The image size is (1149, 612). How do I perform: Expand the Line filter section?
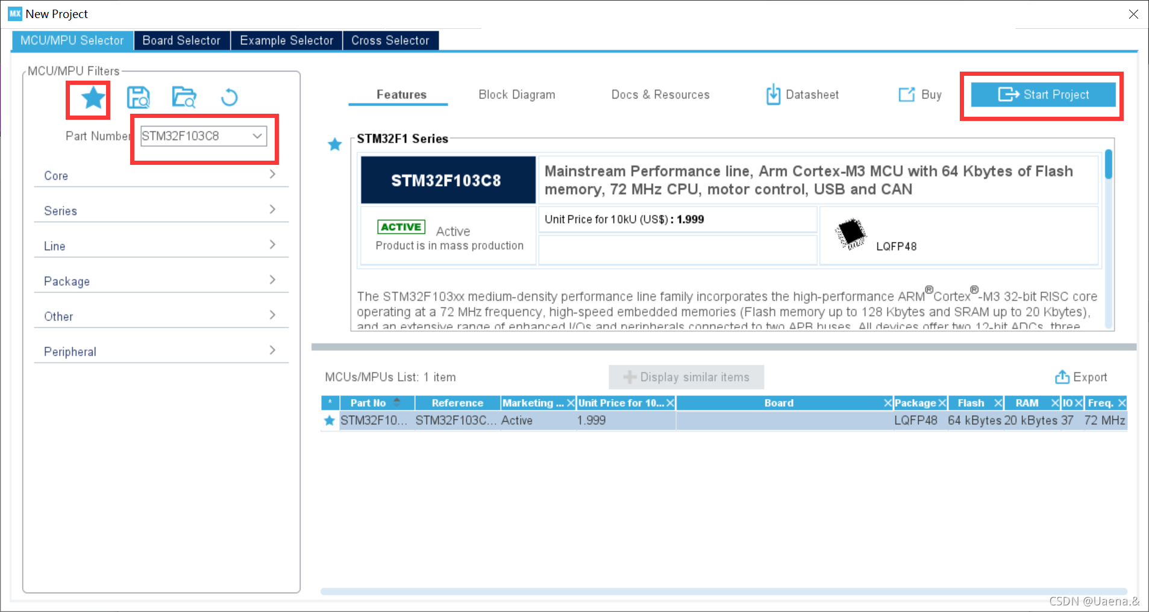pyautogui.click(x=161, y=246)
